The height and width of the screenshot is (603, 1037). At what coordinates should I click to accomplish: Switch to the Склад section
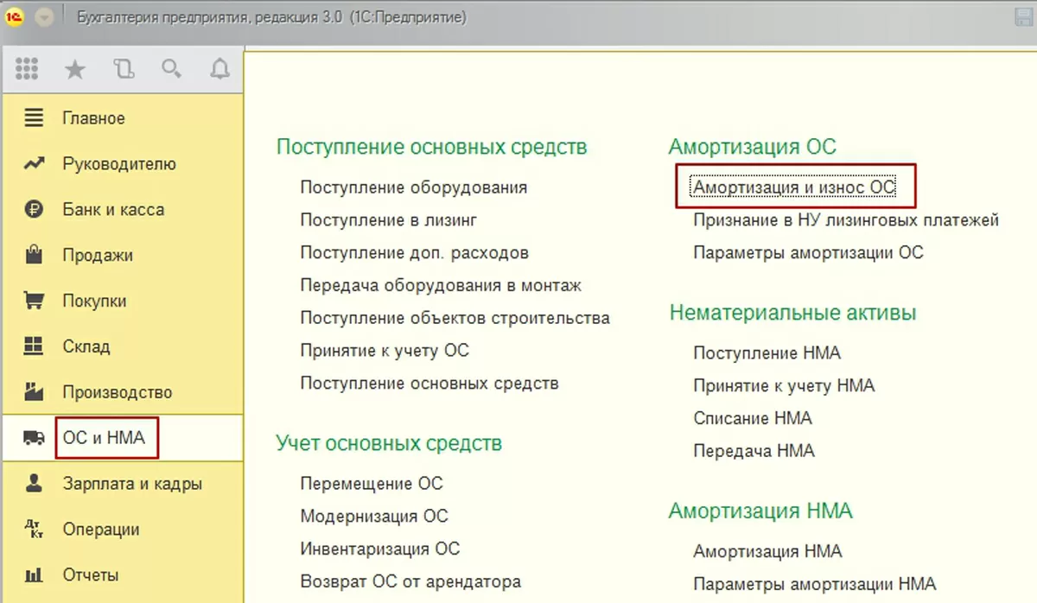(86, 347)
